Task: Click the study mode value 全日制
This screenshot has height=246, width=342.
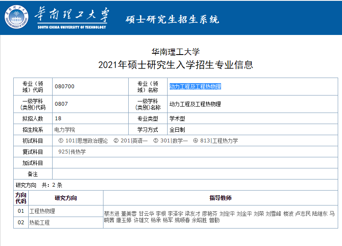Action: click(x=177, y=130)
